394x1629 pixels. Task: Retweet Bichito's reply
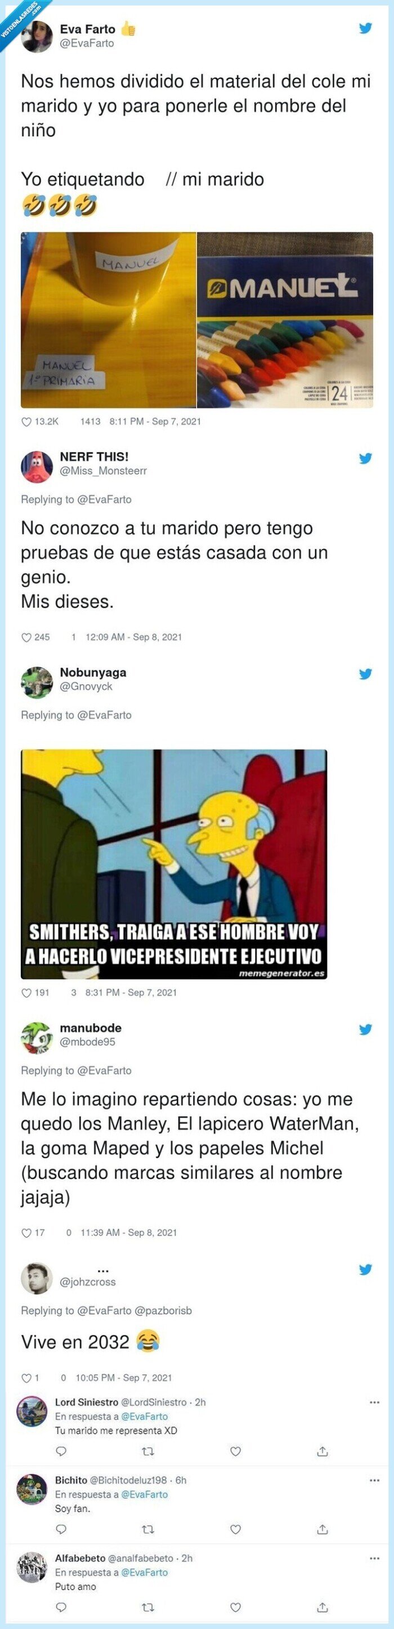click(149, 1529)
